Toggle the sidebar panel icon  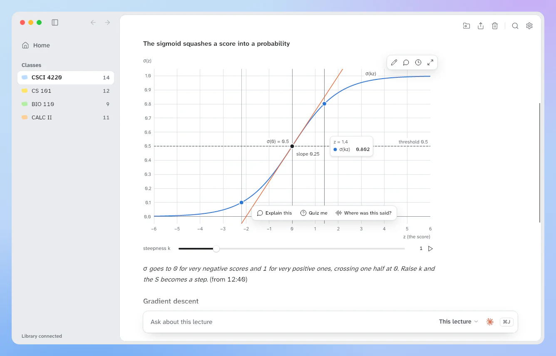click(x=55, y=22)
